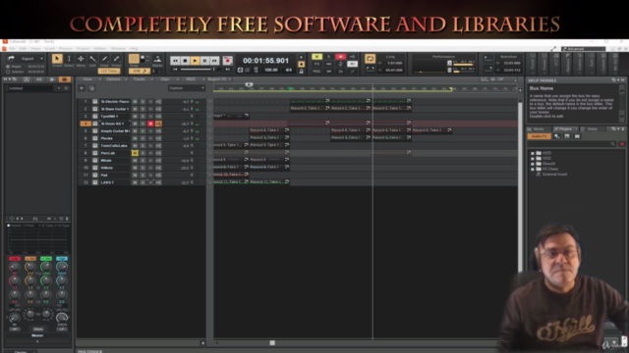
Task: Open Track view Clips dropdown
Action: [167, 79]
